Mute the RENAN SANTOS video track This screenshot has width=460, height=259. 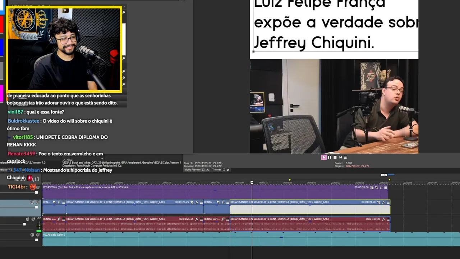pos(32,202)
